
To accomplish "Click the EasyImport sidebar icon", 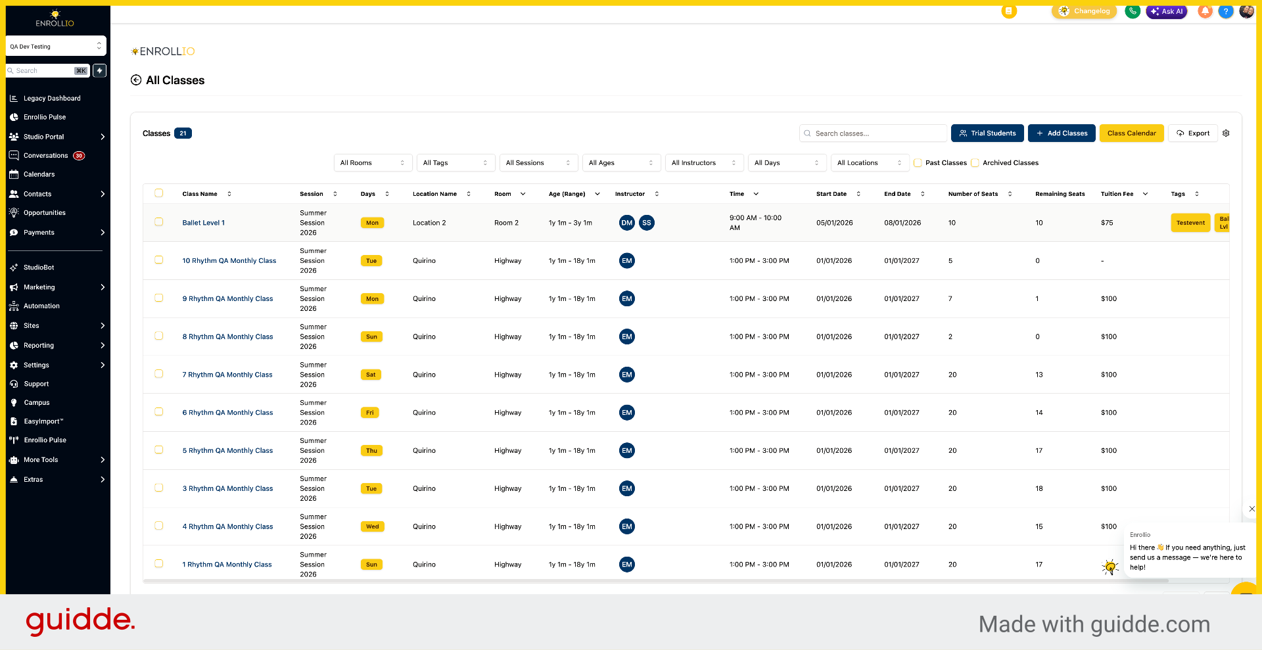I will pos(14,421).
